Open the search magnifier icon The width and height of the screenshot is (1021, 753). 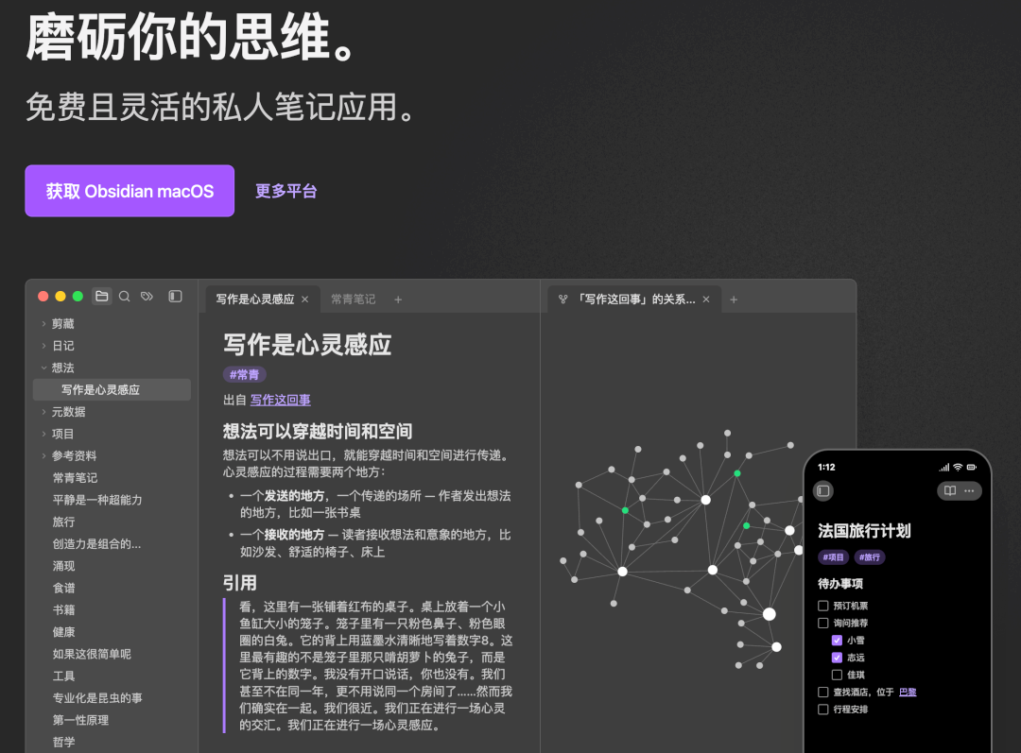tap(125, 296)
